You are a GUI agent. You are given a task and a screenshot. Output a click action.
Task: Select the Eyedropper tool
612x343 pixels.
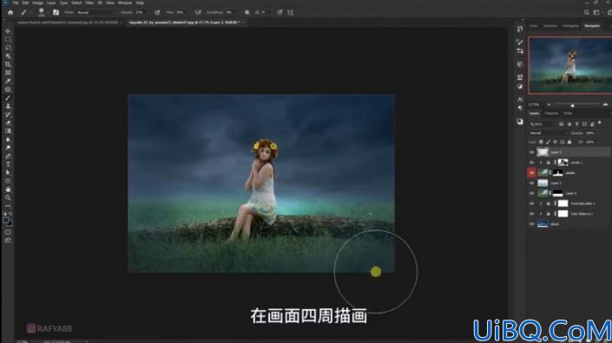coord(8,81)
